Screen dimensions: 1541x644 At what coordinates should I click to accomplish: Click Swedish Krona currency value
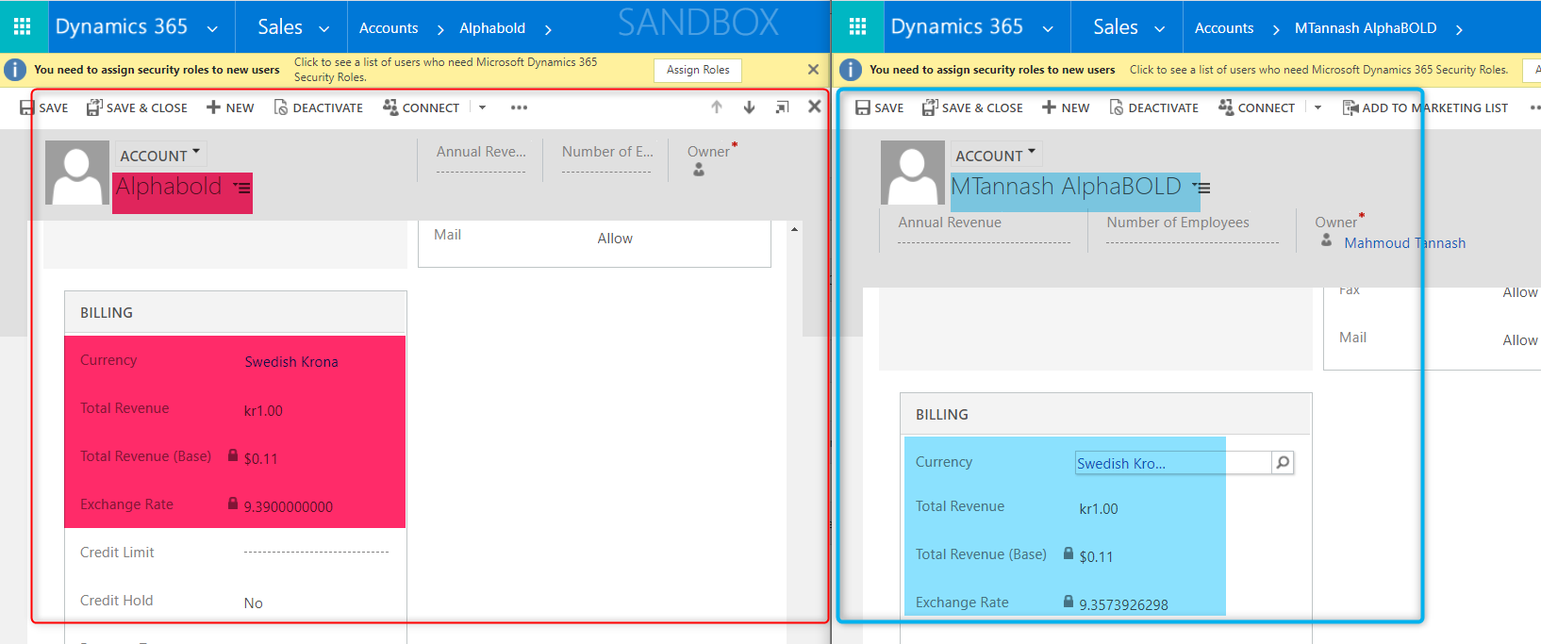coord(291,362)
